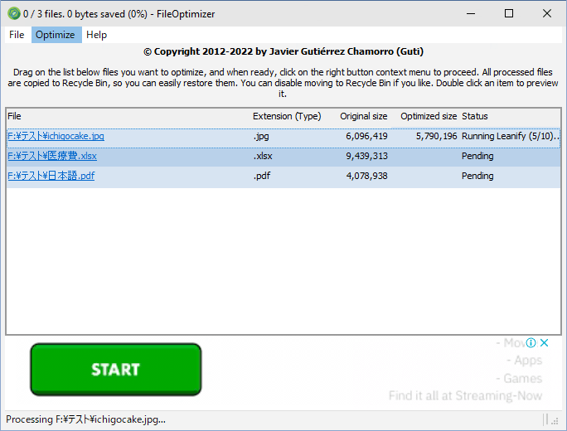Maximize the FileOptimizer window
The image size is (567, 431).
tap(509, 14)
